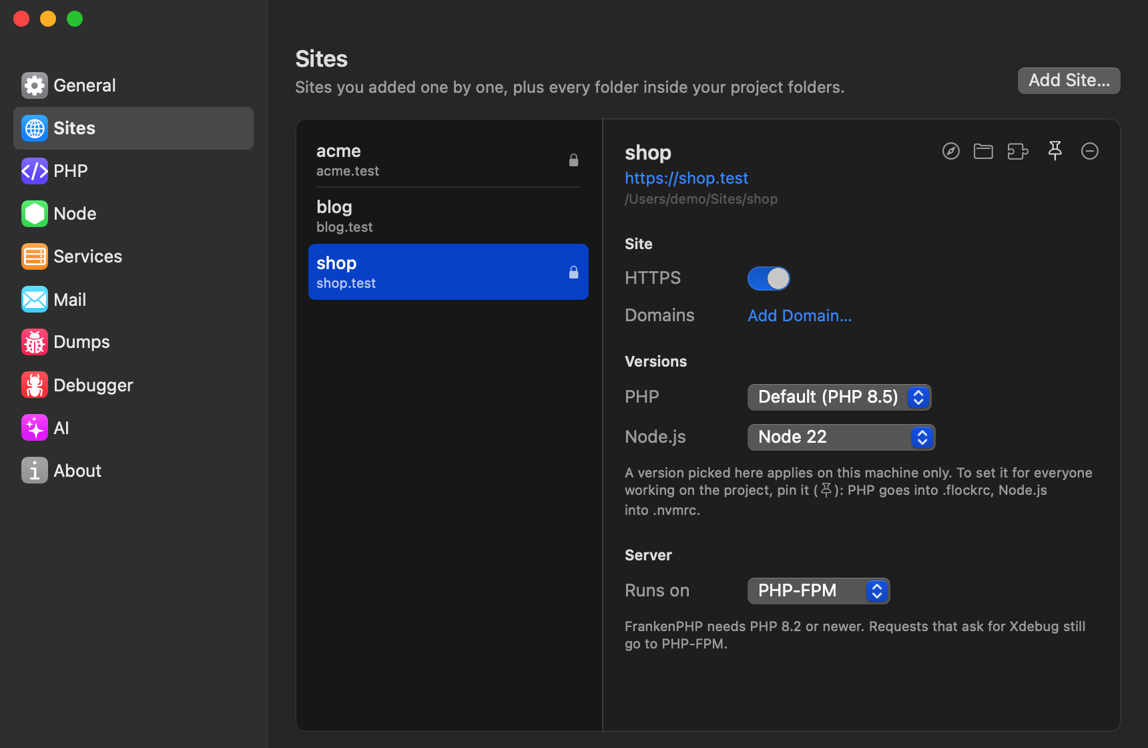Toggle the HTTPS switch off

click(769, 278)
